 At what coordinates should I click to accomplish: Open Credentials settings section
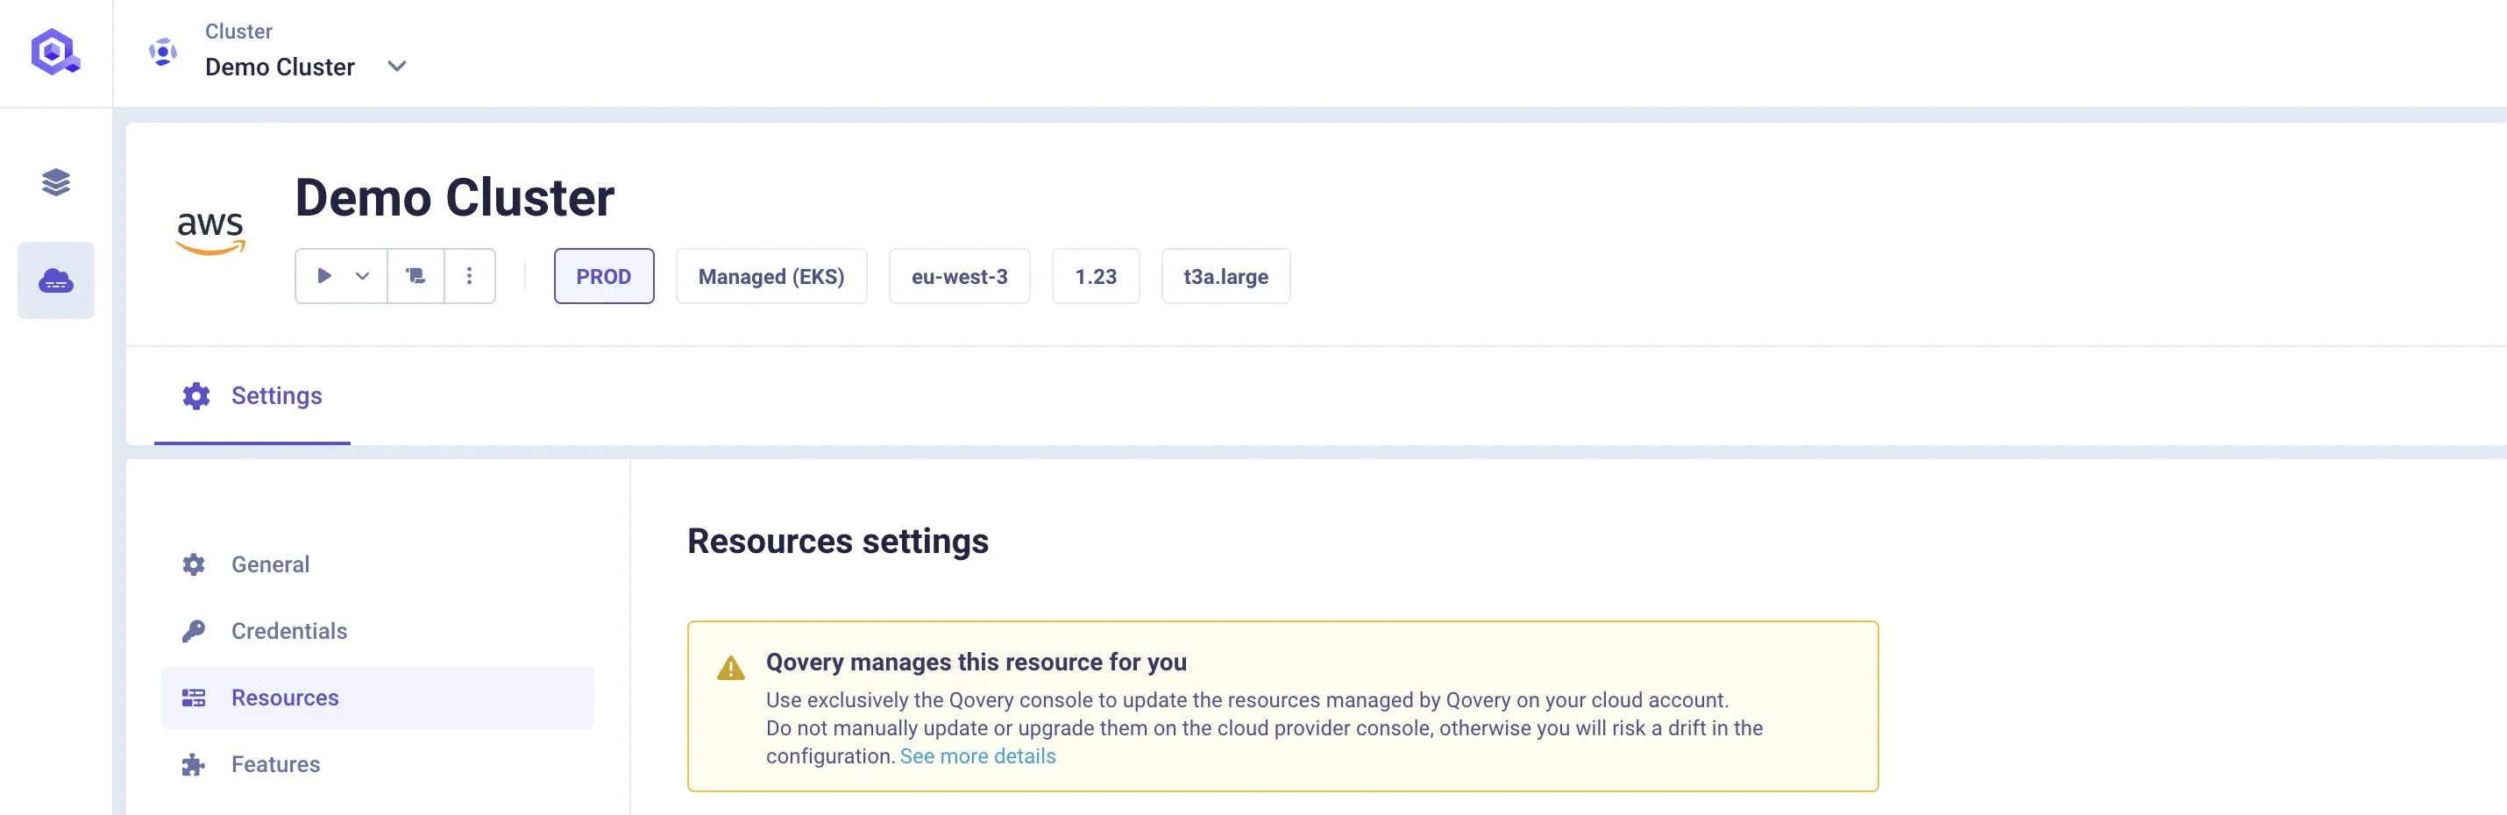[378, 631]
